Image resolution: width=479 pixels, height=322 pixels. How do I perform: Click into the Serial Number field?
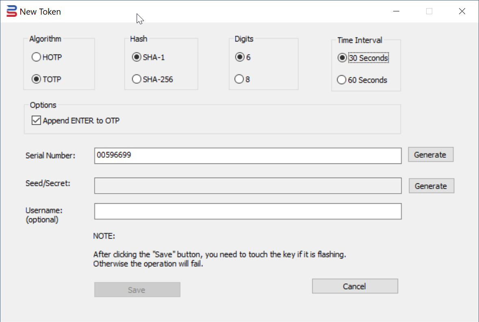(x=248, y=155)
